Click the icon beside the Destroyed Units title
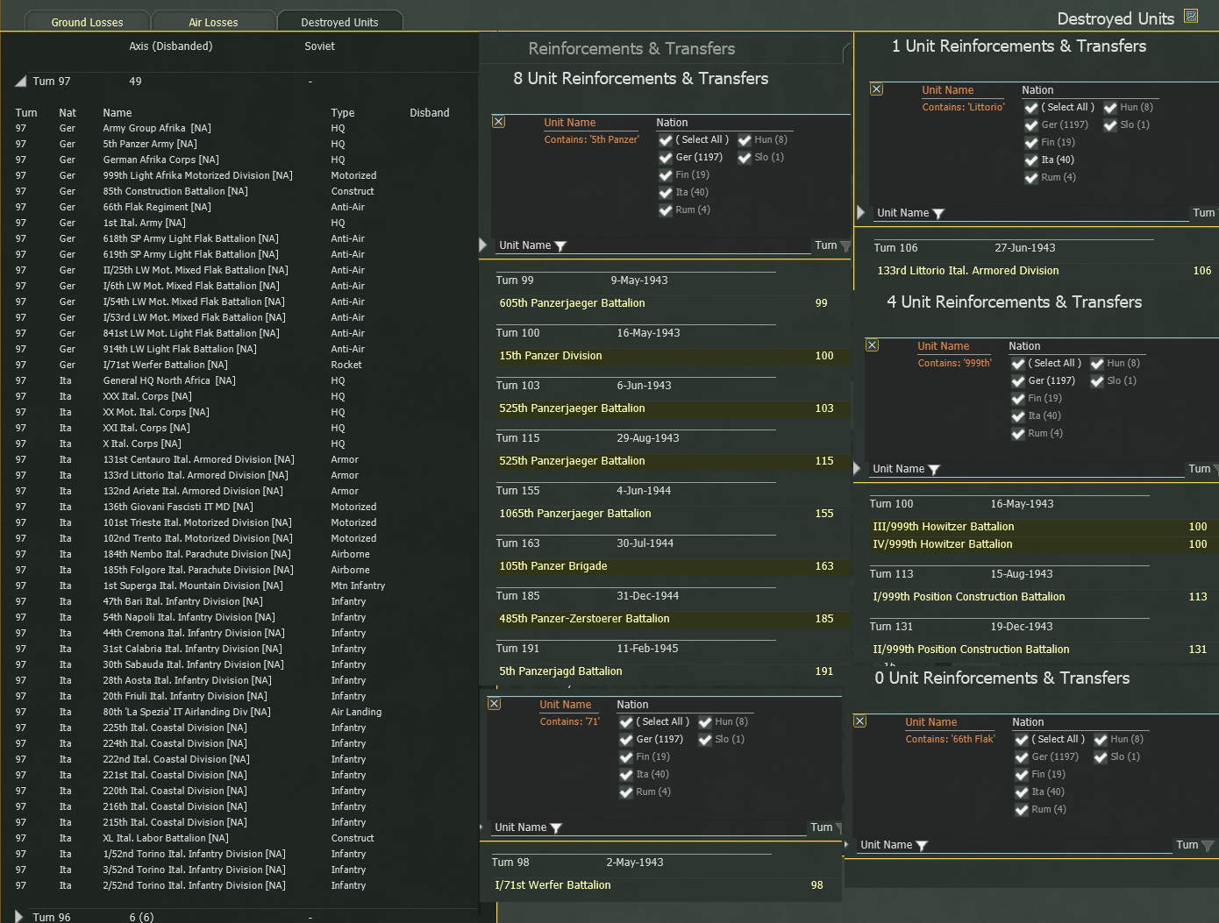Screen dimensions: 1219x923 (x=1191, y=16)
